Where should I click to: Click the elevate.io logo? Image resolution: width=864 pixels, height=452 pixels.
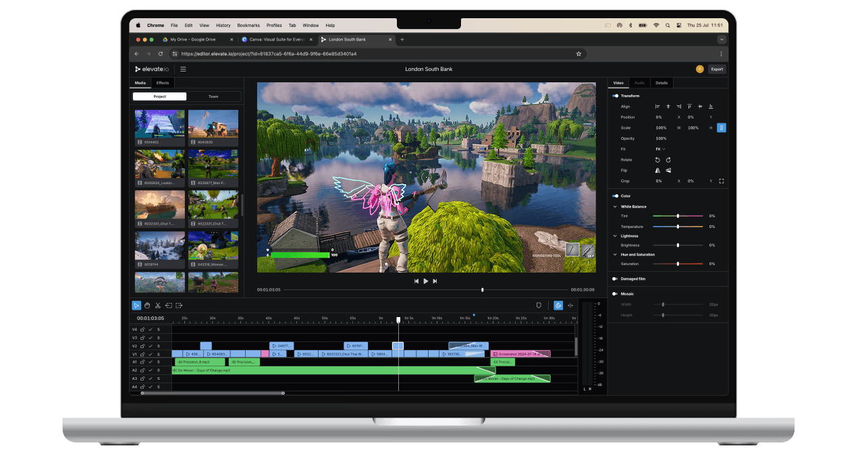click(152, 69)
